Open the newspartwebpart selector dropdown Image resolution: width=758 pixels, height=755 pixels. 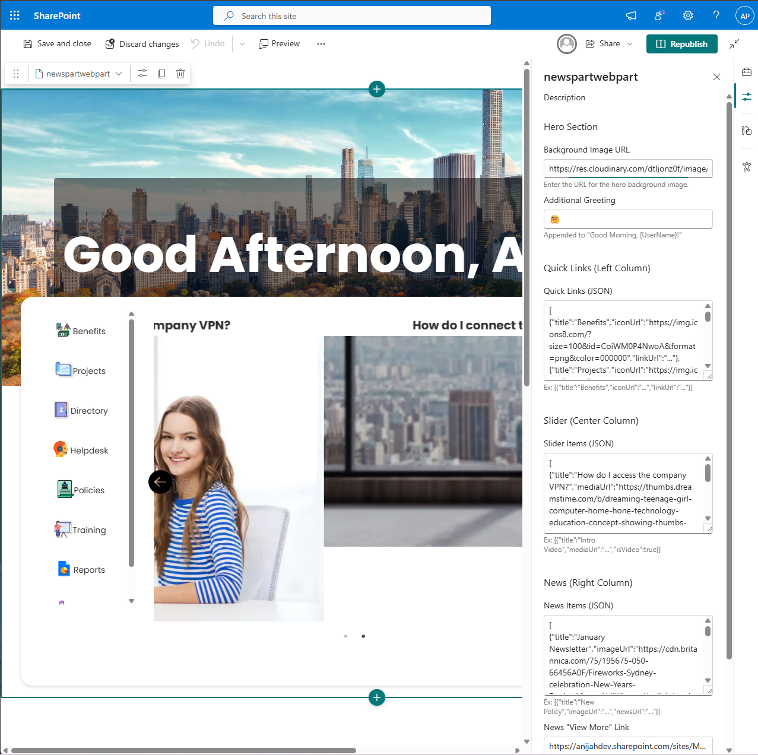point(79,74)
